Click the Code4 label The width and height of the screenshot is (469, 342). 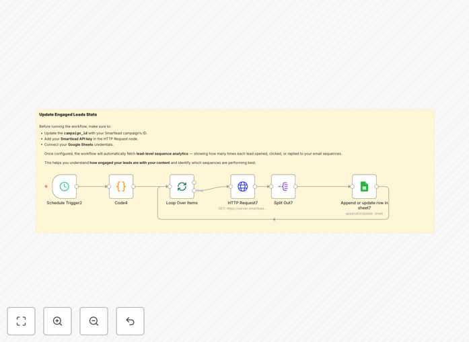pyautogui.click(x=121, y=203)
